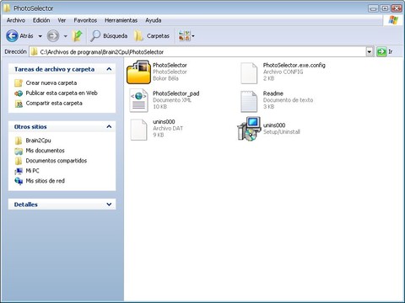
Task: Open the Vistas view icon
Action: click(x=184, y=36)
